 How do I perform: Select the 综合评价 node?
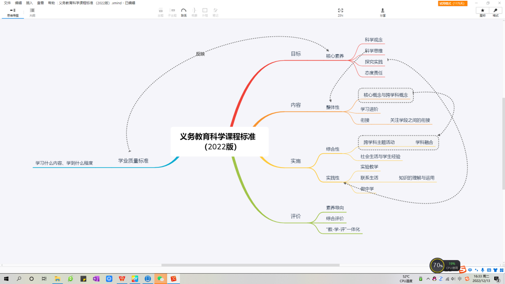pyautogui.click(x=335, y=219)
